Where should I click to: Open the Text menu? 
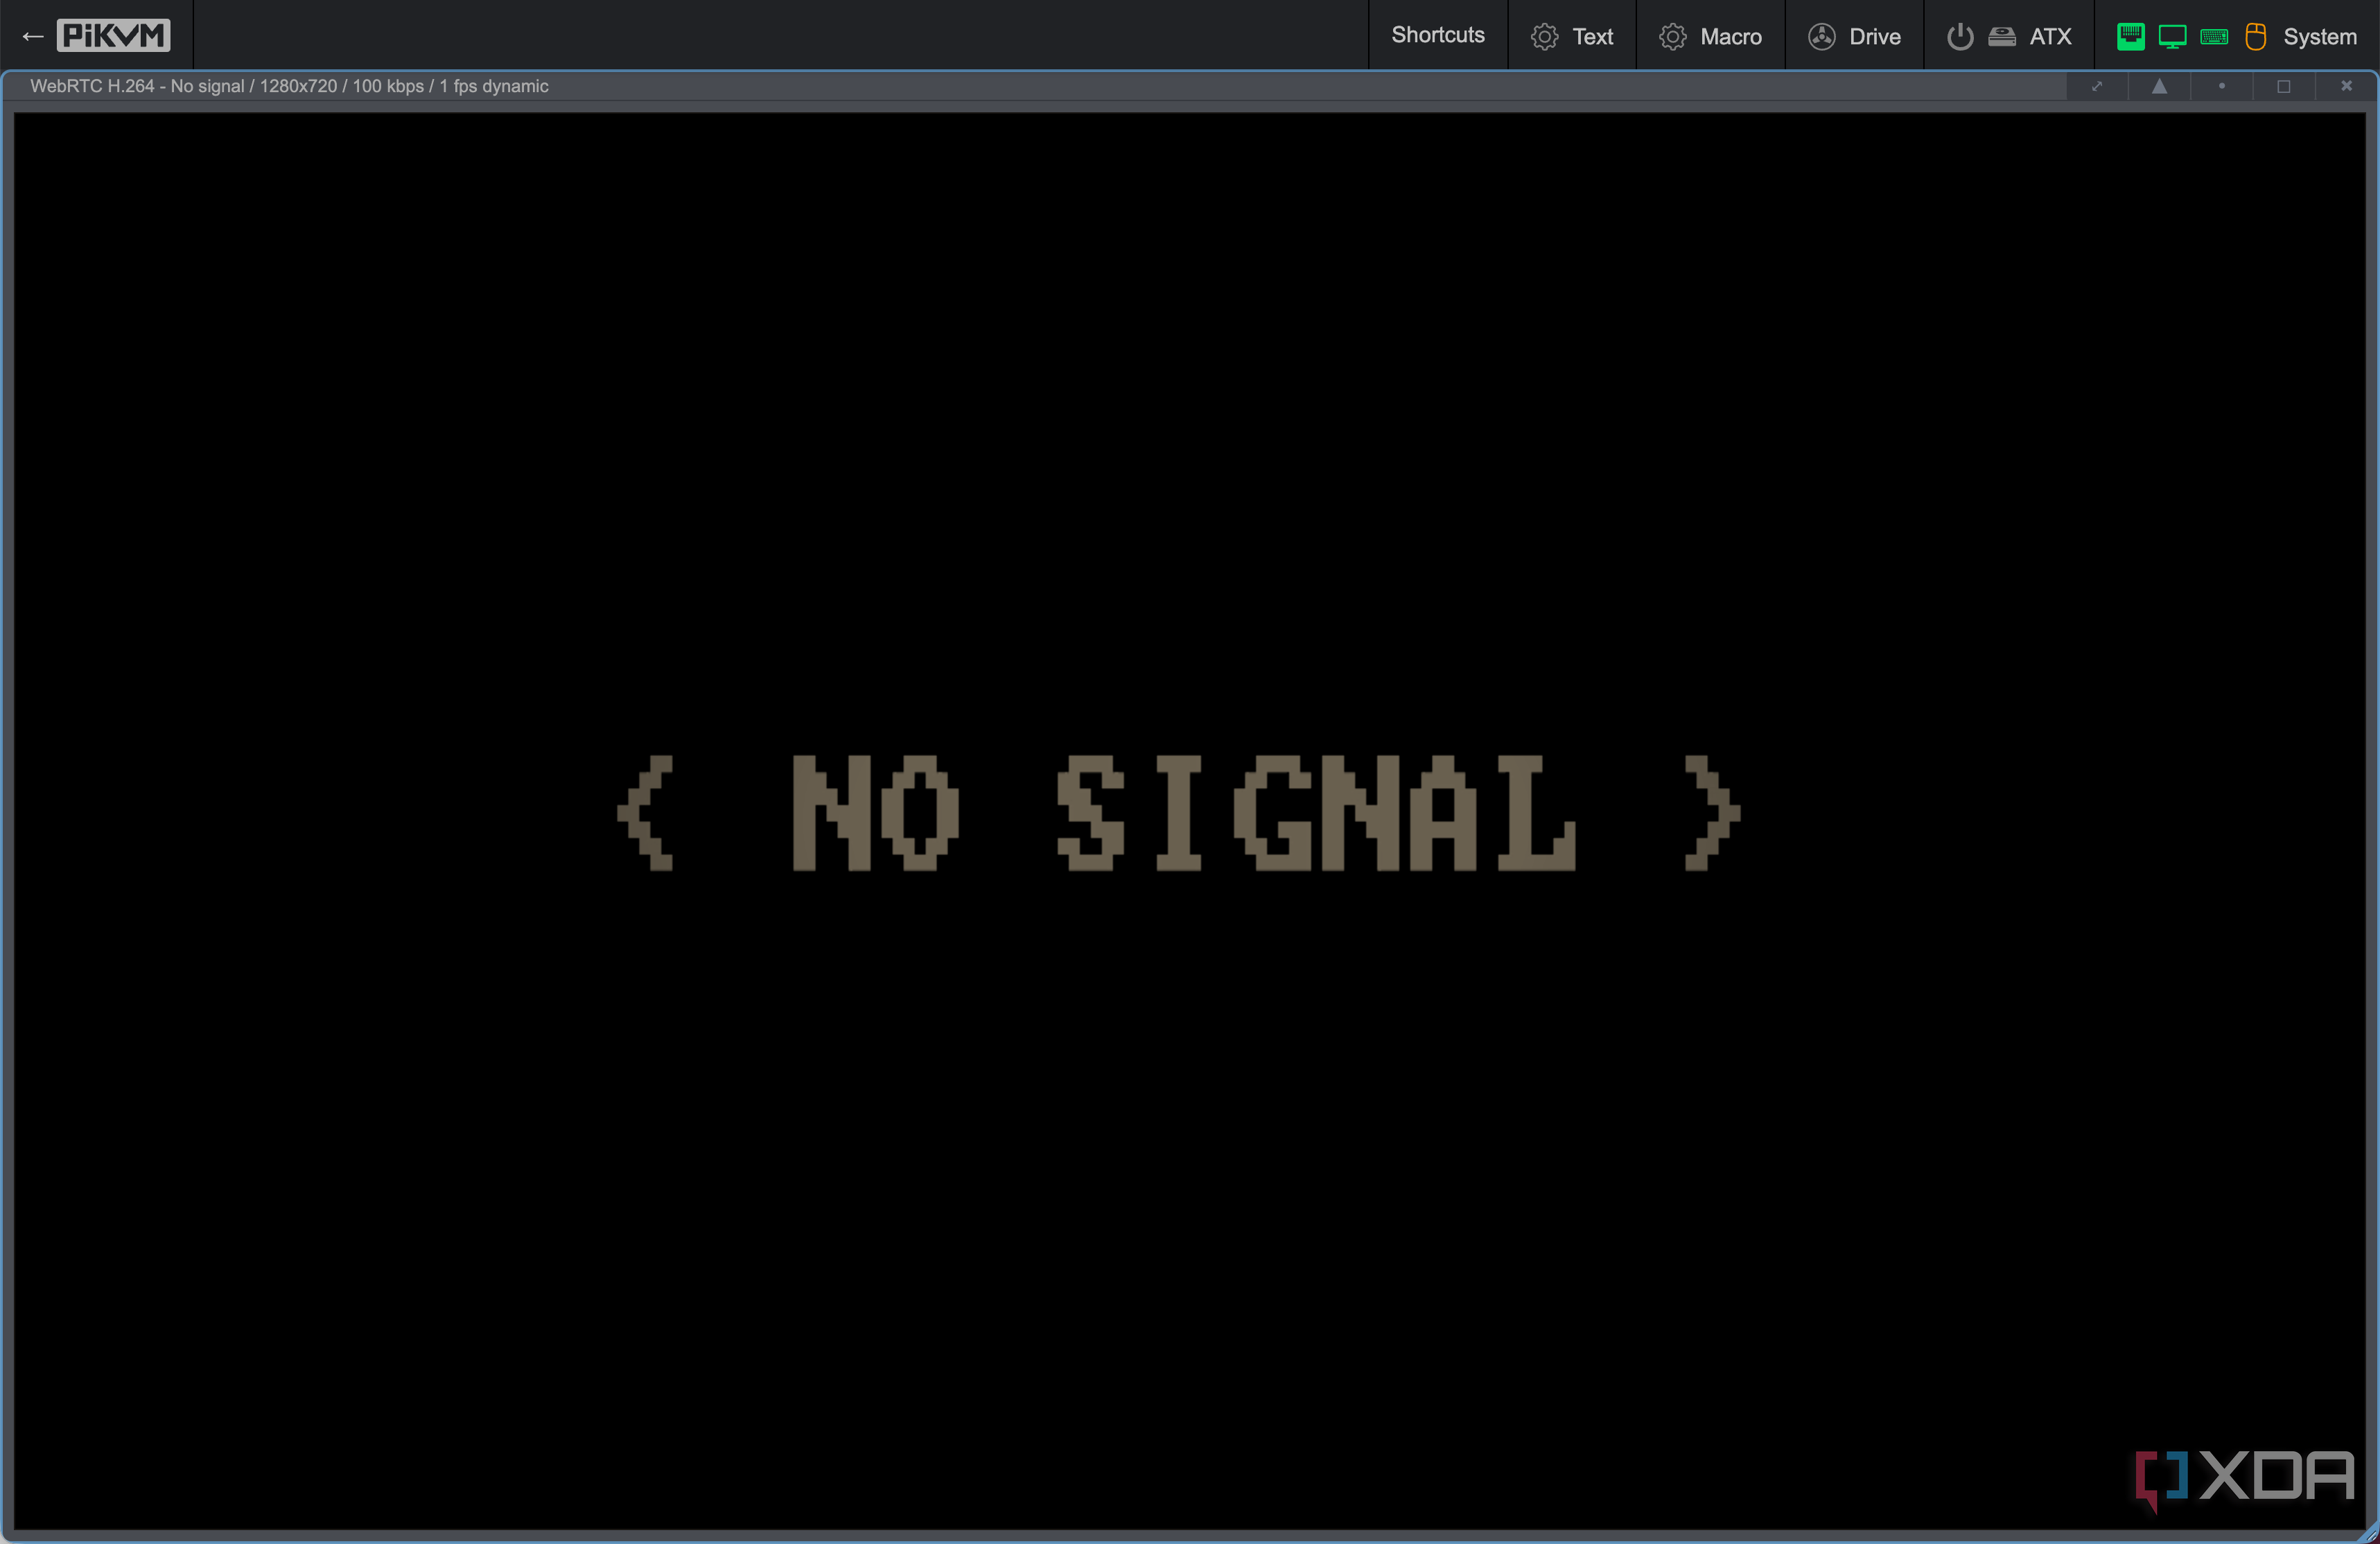(1572, 36)
